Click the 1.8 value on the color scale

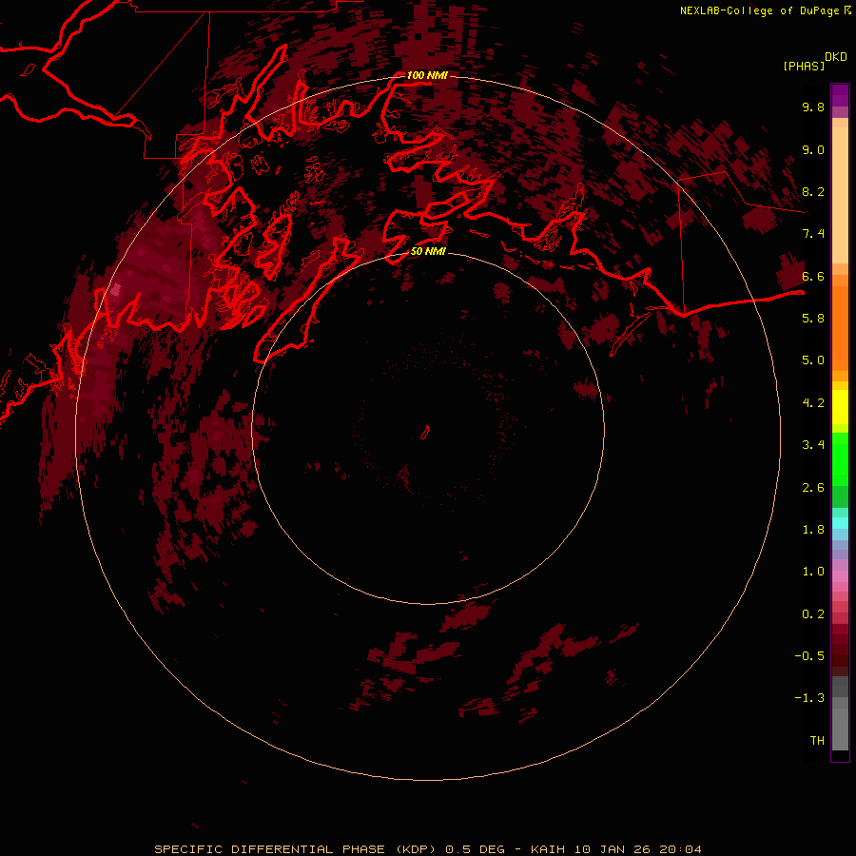click(813, 530)
